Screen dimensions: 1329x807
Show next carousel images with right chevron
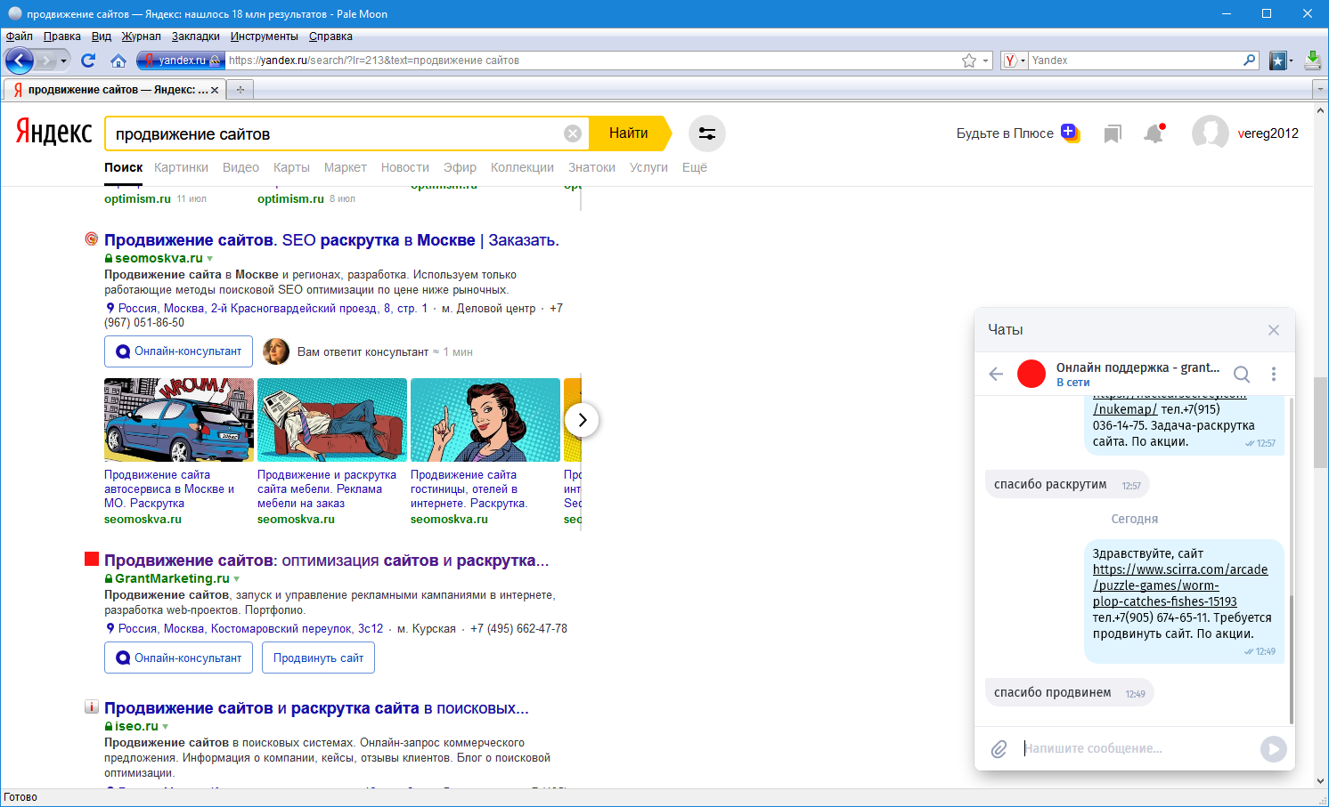[582, 420]
